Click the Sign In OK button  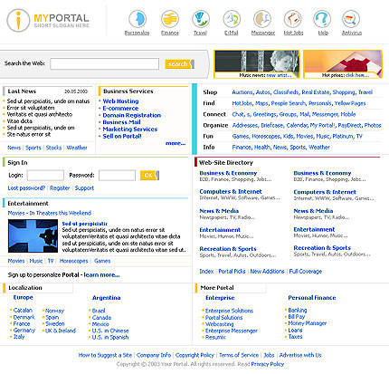click(149, 175)
